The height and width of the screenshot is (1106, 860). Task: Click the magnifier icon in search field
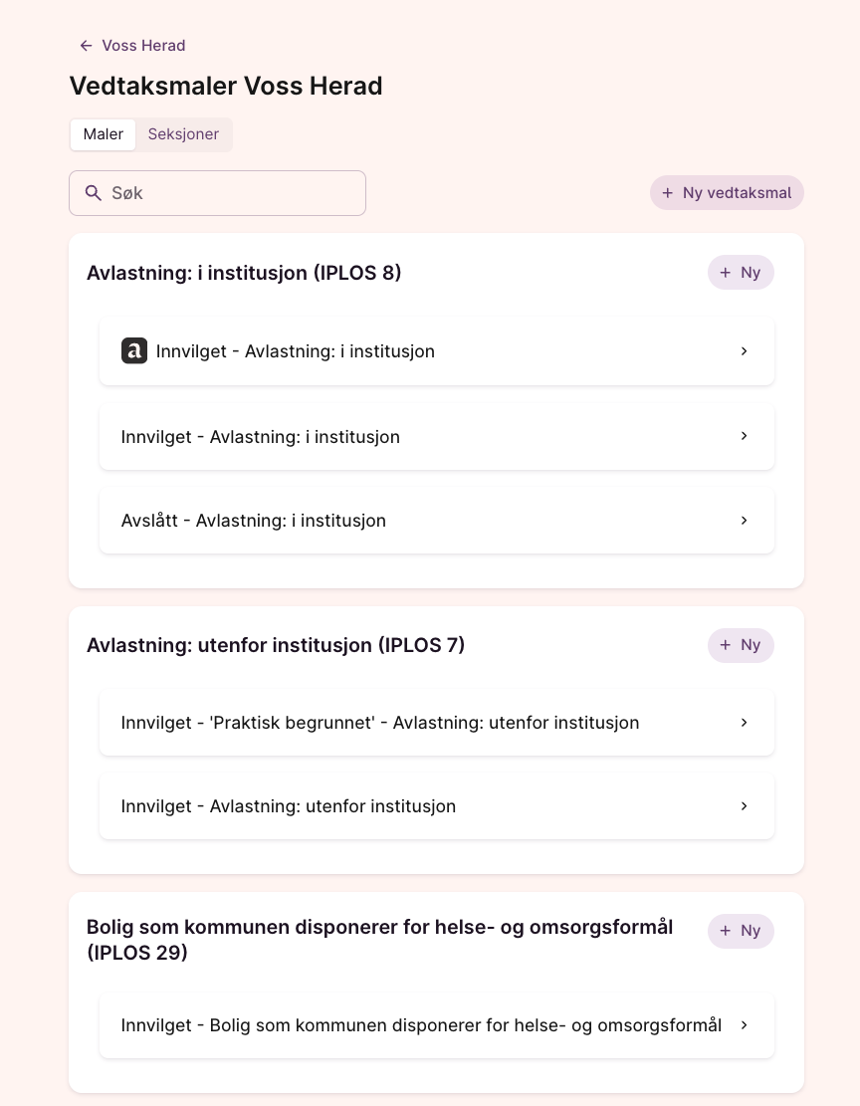point(94,193)
